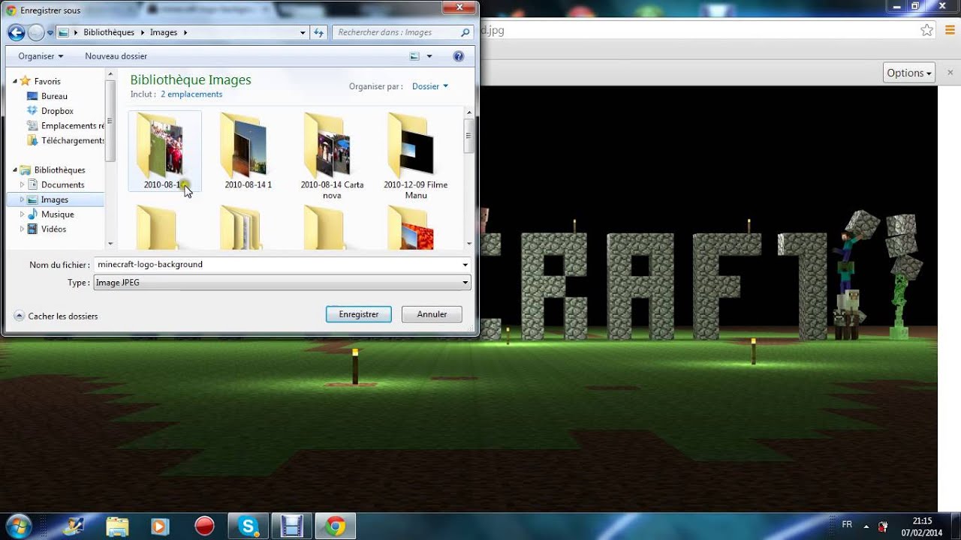Open the Organiser menu
961x540 pixels.
(x=41, y=56)
